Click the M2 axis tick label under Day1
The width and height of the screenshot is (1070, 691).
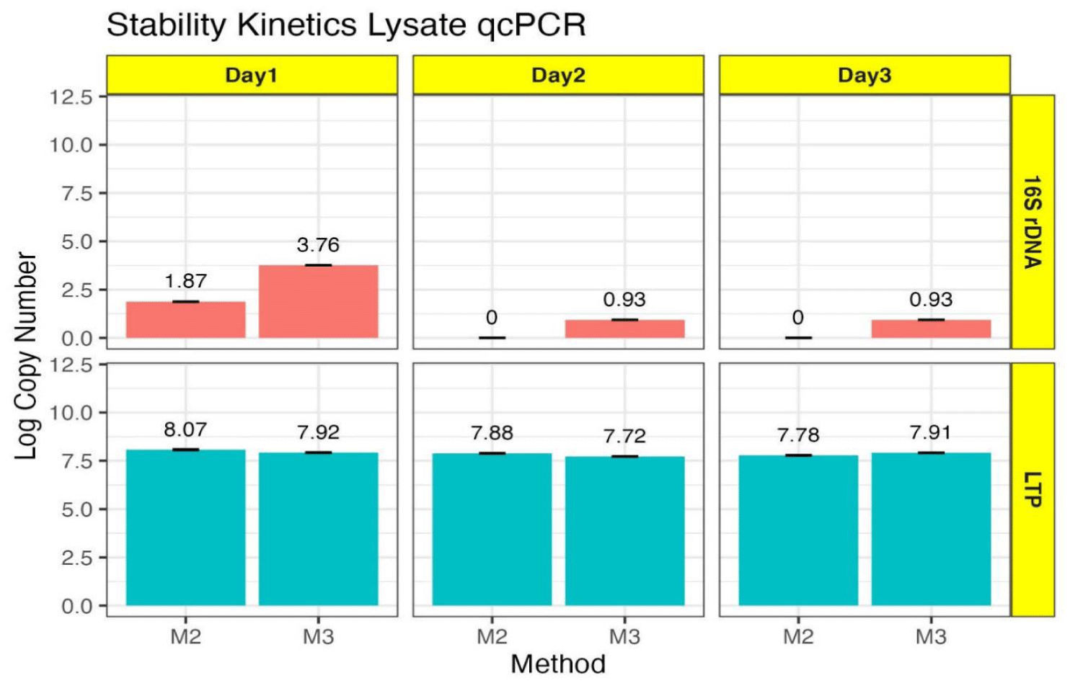click(185, 637)
